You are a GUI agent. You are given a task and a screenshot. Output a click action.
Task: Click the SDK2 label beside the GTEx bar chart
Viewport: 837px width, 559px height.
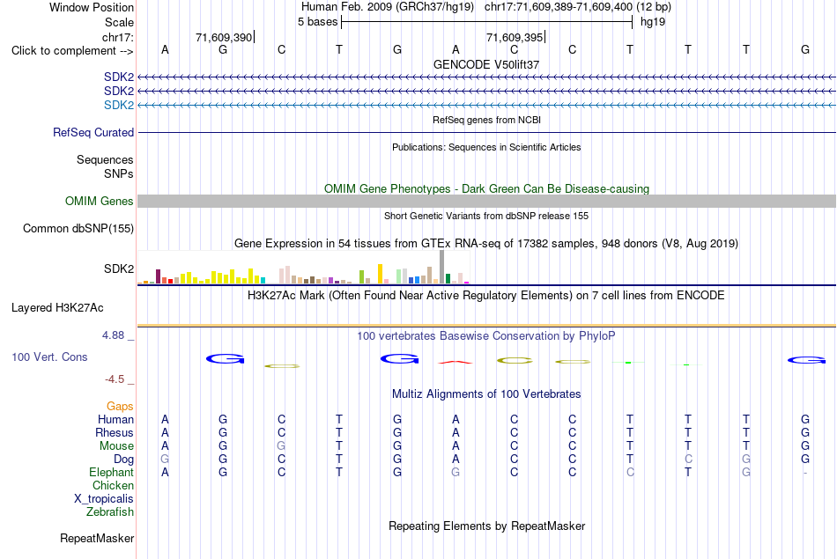pyautogui.click(x=119, y=268)
